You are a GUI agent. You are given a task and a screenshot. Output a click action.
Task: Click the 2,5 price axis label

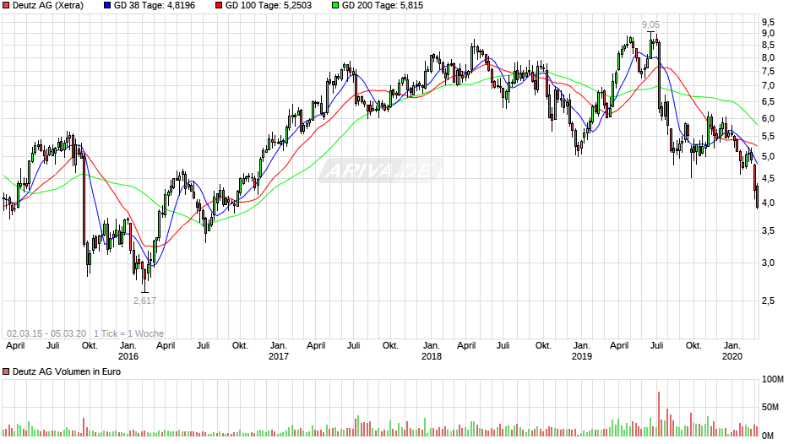pos(768,301)
